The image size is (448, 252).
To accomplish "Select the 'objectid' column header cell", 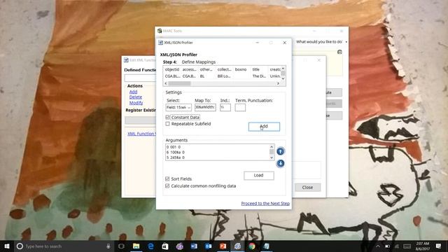I will (172, 69).
